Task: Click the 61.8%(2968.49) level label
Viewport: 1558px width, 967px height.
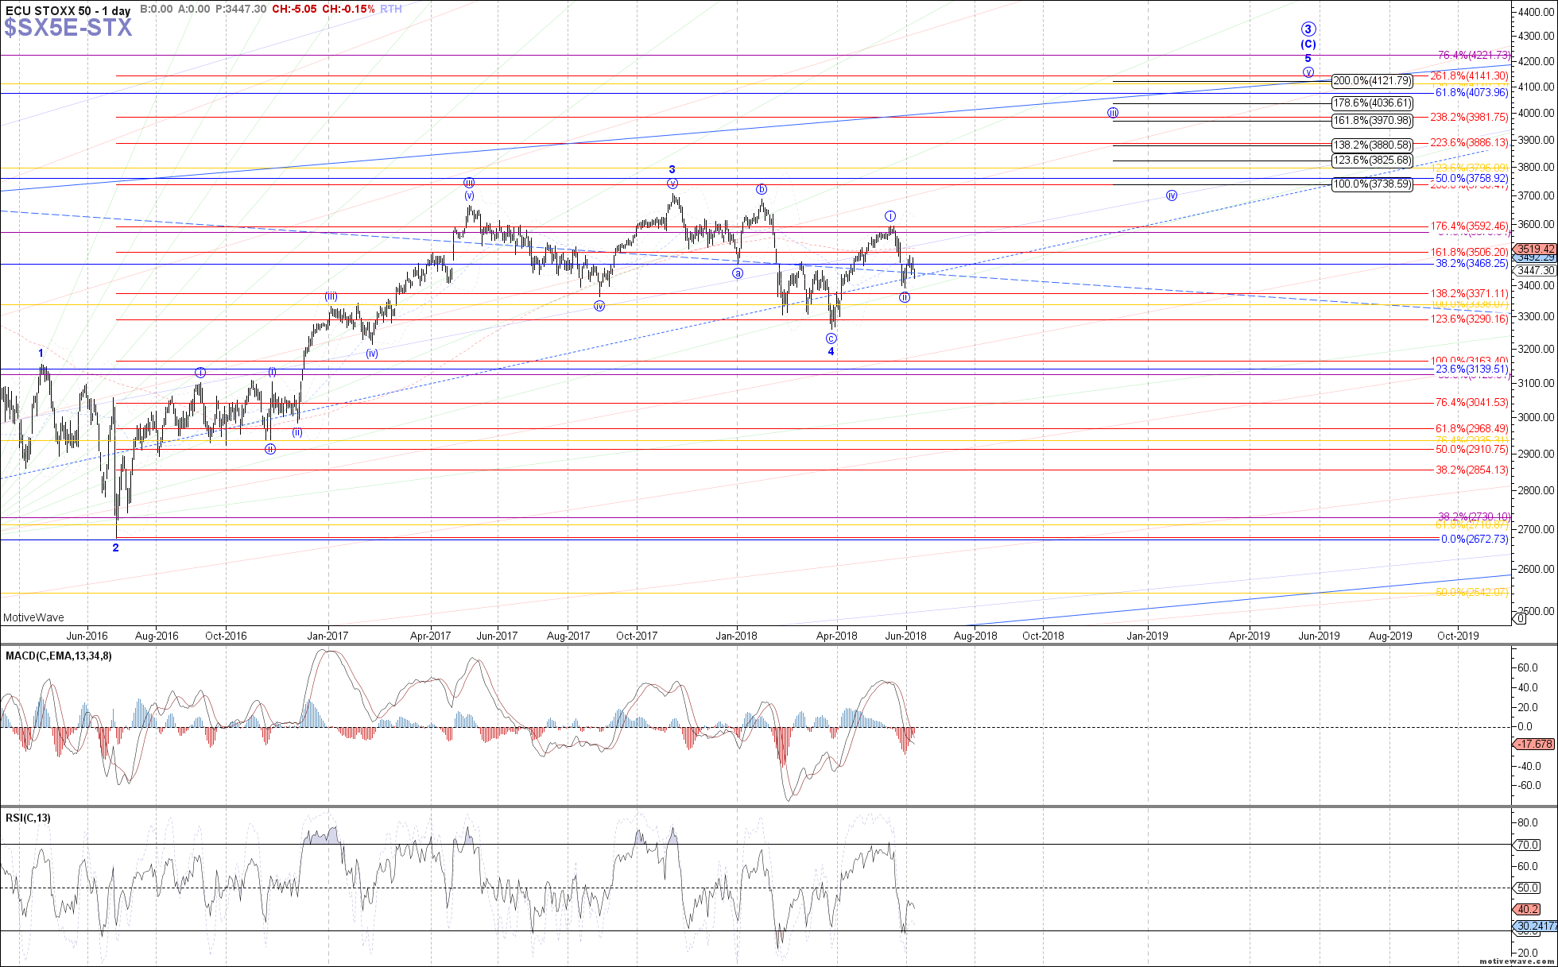Action: (1471, 429)
